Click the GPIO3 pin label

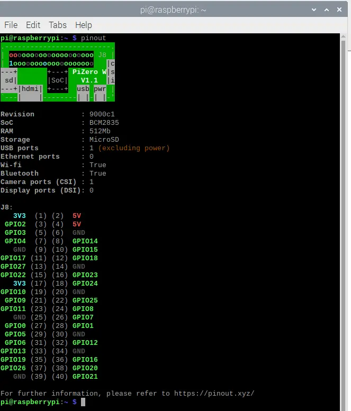[x=15, y=233]
